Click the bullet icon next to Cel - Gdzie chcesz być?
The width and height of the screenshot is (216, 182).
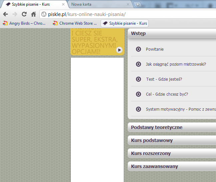click(x=138, y=94)
